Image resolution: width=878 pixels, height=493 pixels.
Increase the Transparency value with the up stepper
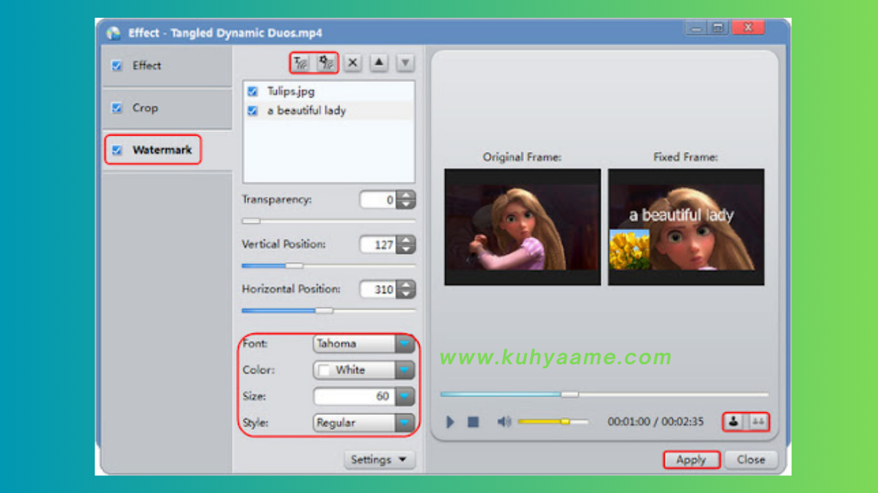[x=407, y=196]
